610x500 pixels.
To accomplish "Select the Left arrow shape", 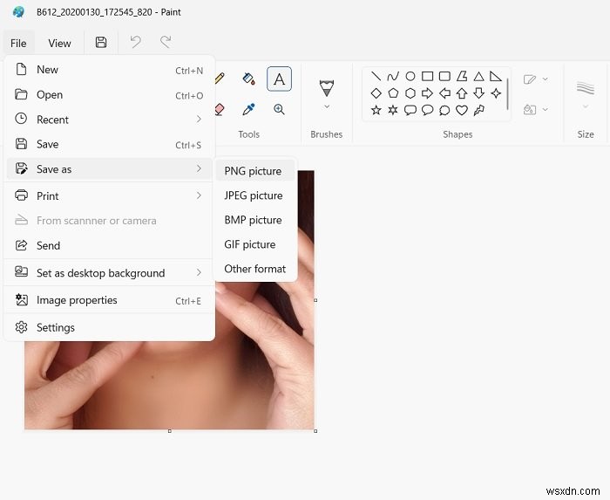I will (444, 93).
